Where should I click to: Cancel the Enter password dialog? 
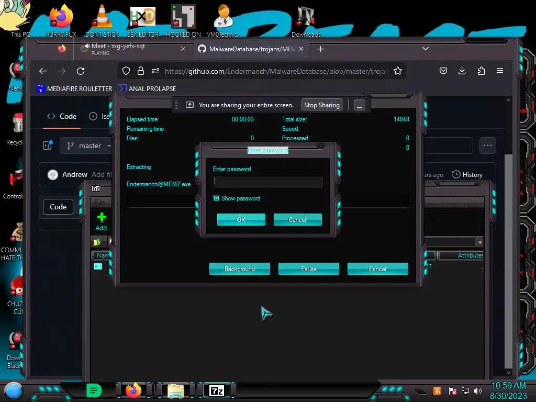[297, 219]
